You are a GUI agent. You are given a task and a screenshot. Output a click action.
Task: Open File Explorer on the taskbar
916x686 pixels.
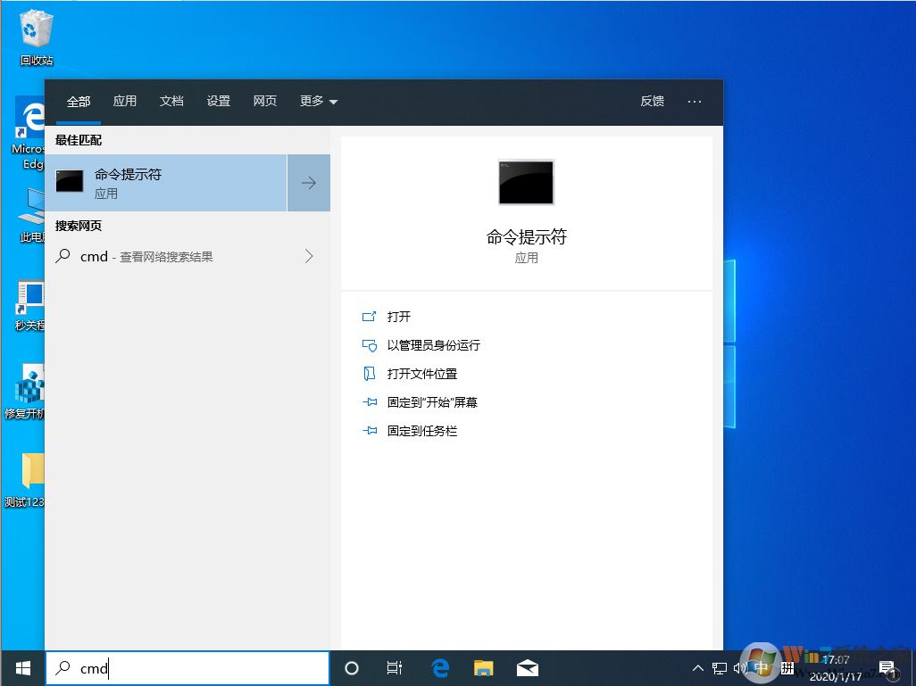484,667
